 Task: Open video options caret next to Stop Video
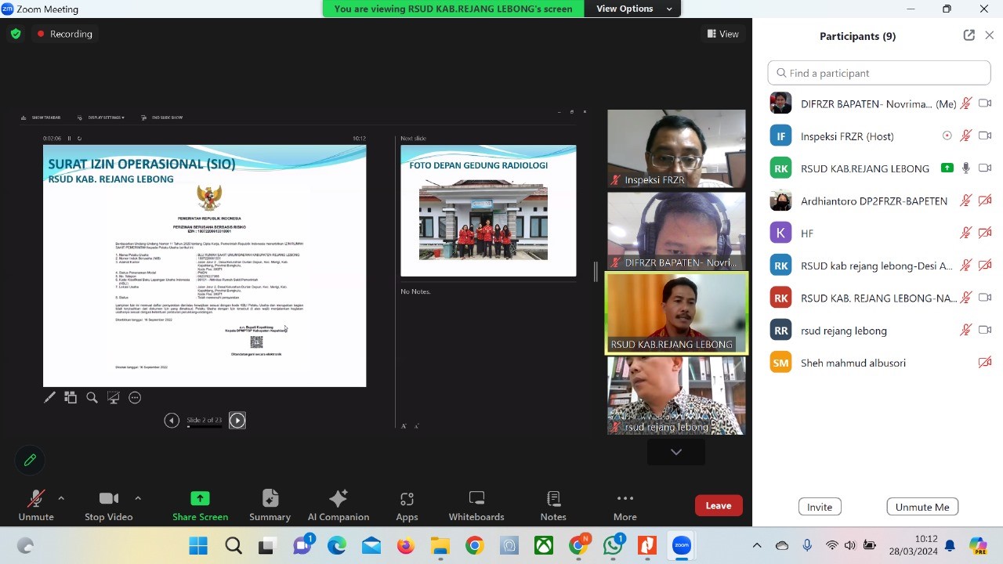click(x=138, y=498)
